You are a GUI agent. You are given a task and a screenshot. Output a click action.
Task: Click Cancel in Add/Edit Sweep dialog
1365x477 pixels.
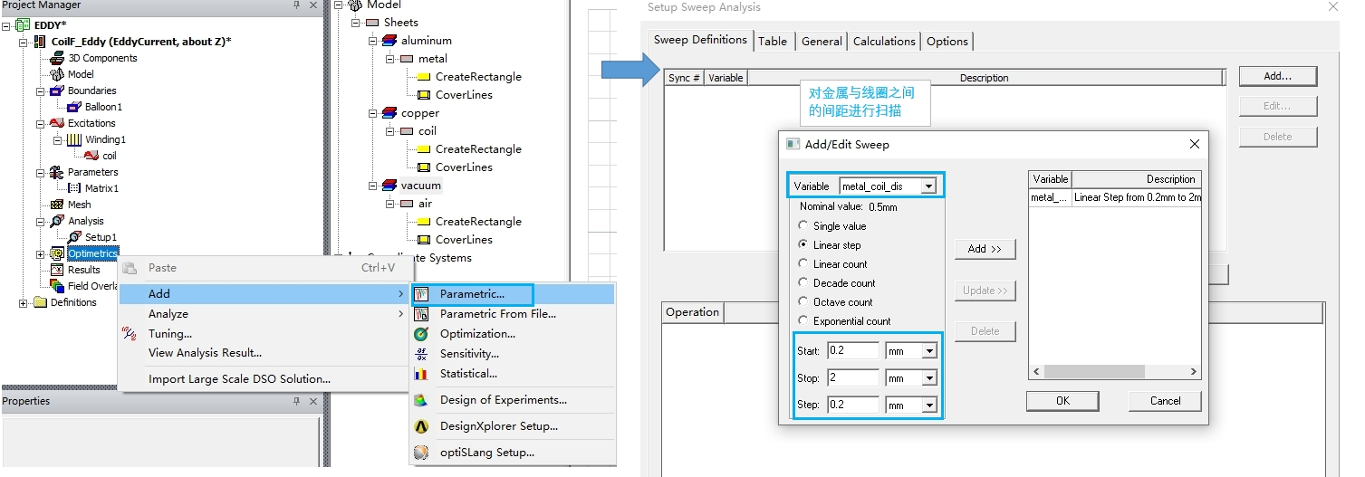1165,400
